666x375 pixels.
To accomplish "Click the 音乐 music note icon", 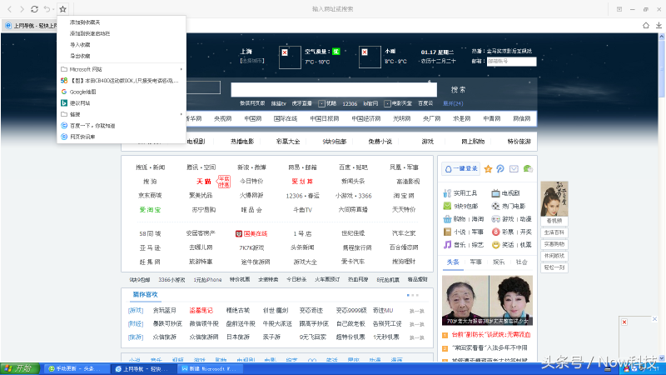I will [x=447, y=244].
